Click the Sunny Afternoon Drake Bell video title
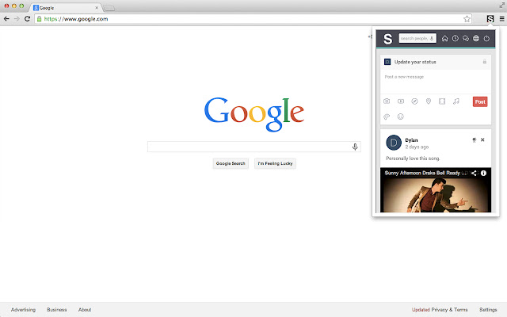Screen dimensions: 507x317 (425, 173)
